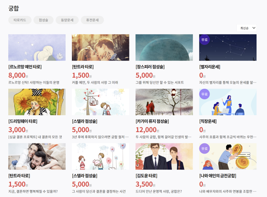Select the 점성술 filter chip
Viewport: 267px width, 197px height.
[x=43, y=20]
